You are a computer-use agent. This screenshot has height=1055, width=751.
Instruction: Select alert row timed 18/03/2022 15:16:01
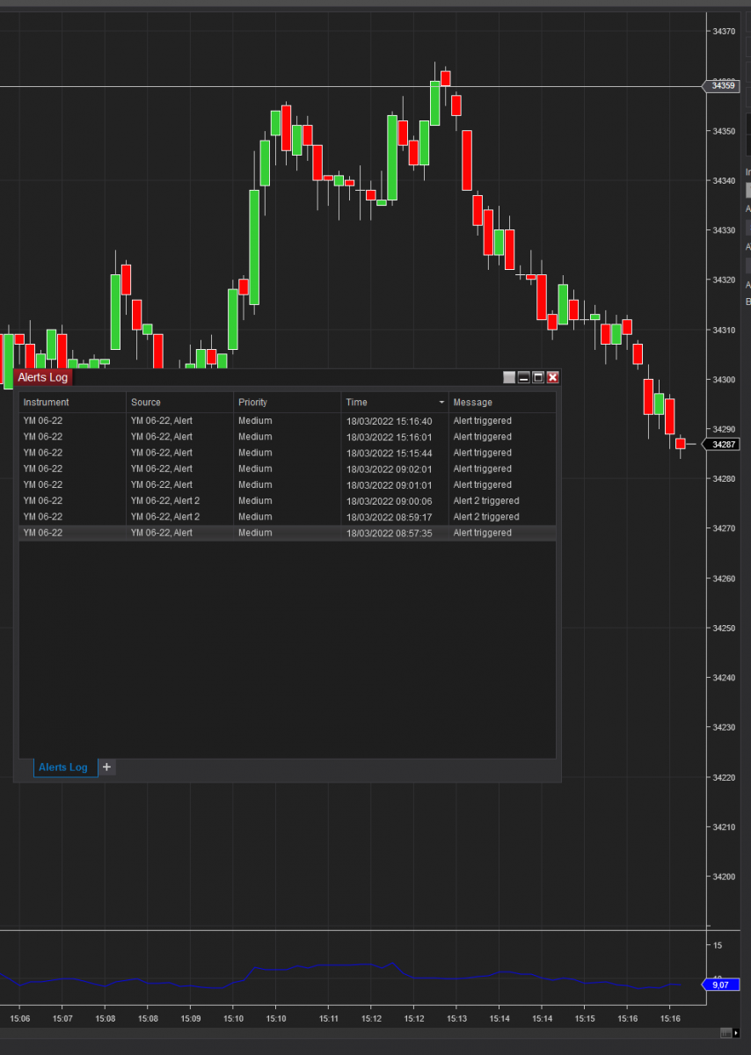288,437
